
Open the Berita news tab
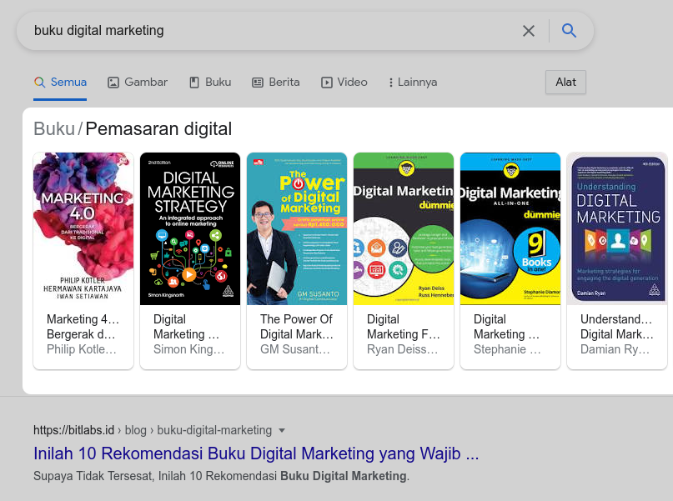[276, 82]
